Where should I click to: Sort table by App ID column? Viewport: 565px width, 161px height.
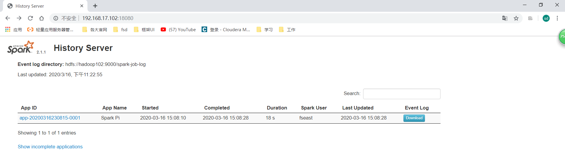pos(29,108)
